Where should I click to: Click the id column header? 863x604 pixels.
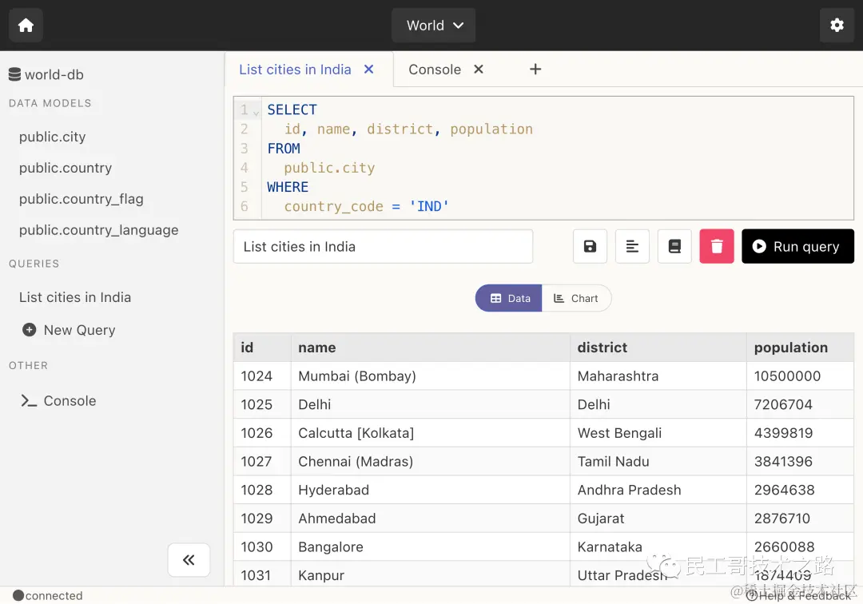click(x=262, y=348)
